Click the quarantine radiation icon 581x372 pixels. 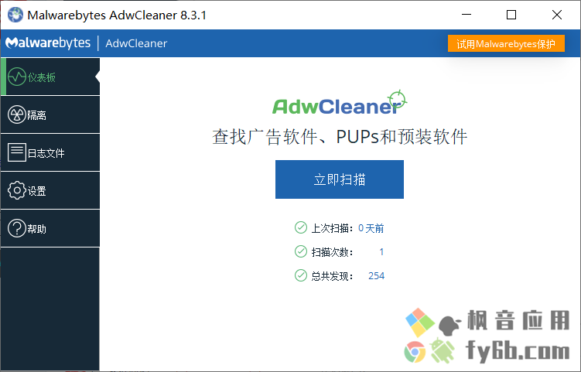coord(17,114)
